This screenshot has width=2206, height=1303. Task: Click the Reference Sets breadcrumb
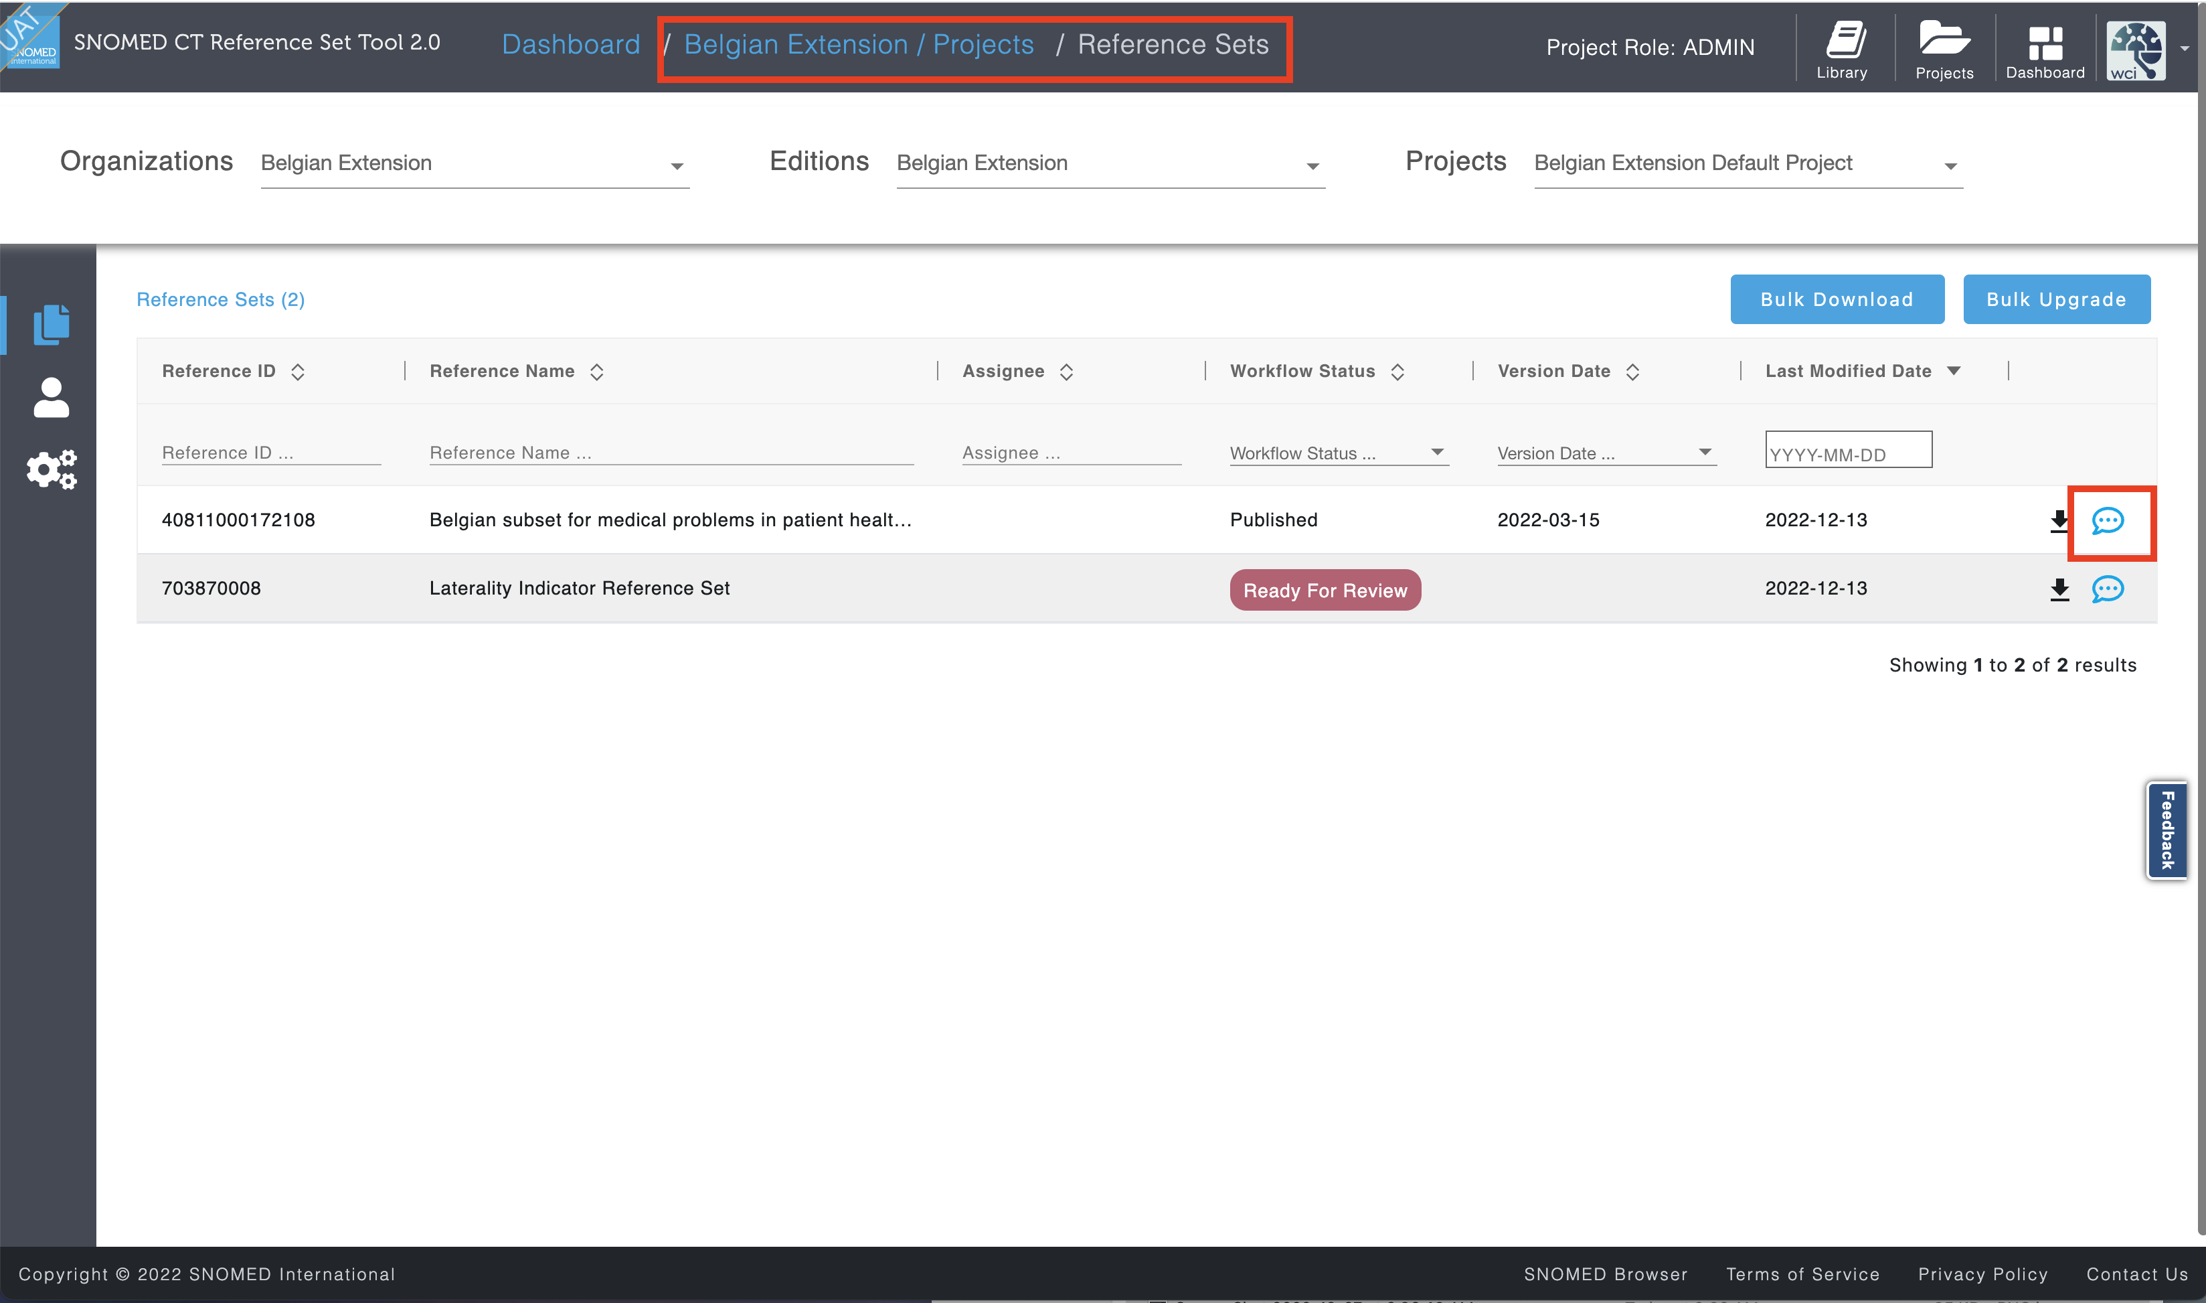click(x=1173, y=44)
